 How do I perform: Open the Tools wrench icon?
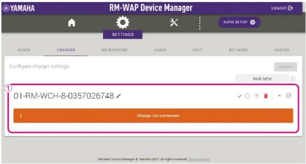tap(174, 23)
